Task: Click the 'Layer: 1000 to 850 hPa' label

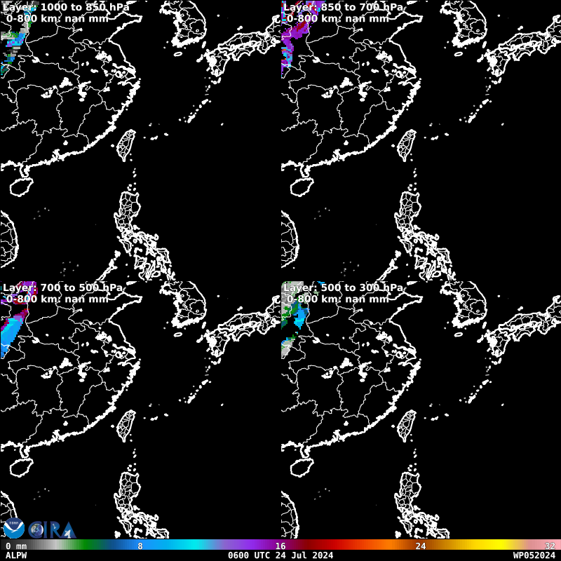Action: (x=66, y=7)
